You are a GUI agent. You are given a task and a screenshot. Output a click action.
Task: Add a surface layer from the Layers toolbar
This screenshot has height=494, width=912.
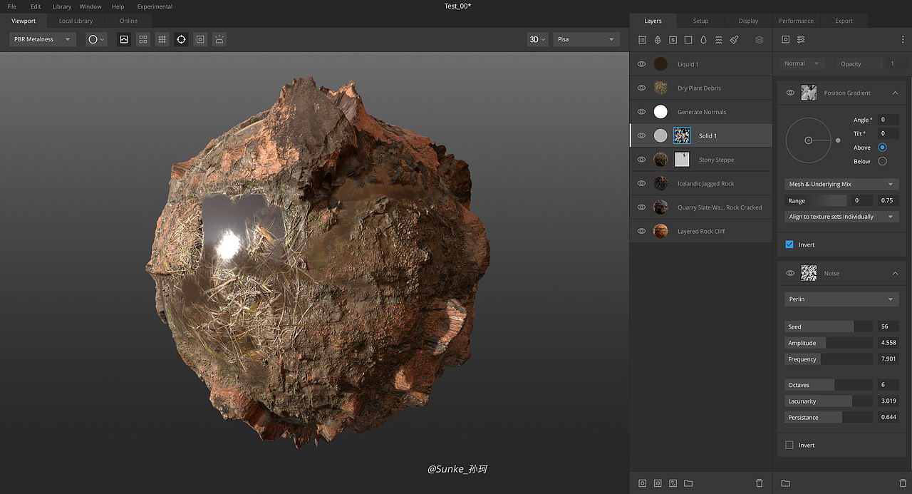point(642,40)
